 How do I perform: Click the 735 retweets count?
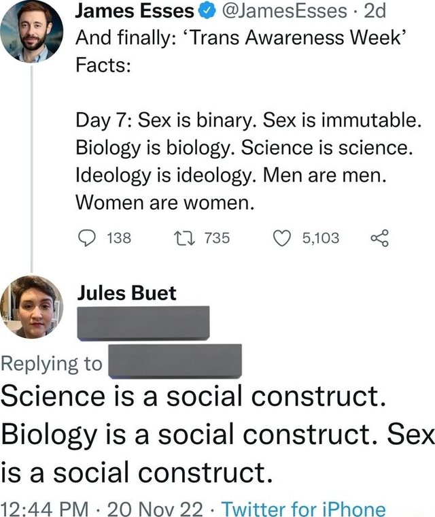(217, 237)
